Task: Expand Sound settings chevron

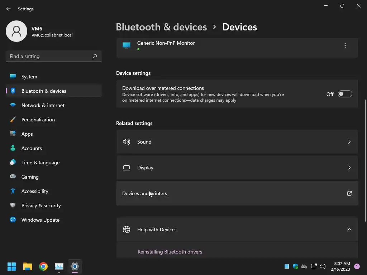Action: (349, 142)
